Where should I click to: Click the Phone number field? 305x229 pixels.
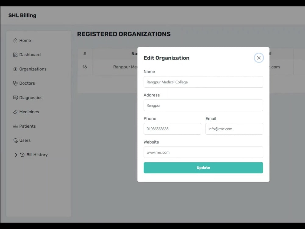(x=172, y=129)
